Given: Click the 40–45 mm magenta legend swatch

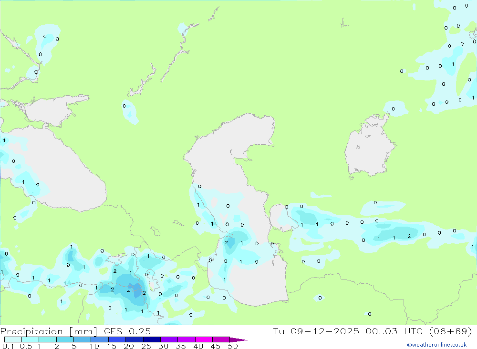Looking at the screenshot, I should [204, 339].
